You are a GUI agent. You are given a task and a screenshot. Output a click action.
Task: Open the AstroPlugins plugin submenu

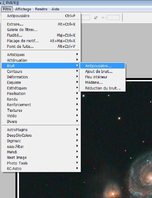click(x=41, y=130)
